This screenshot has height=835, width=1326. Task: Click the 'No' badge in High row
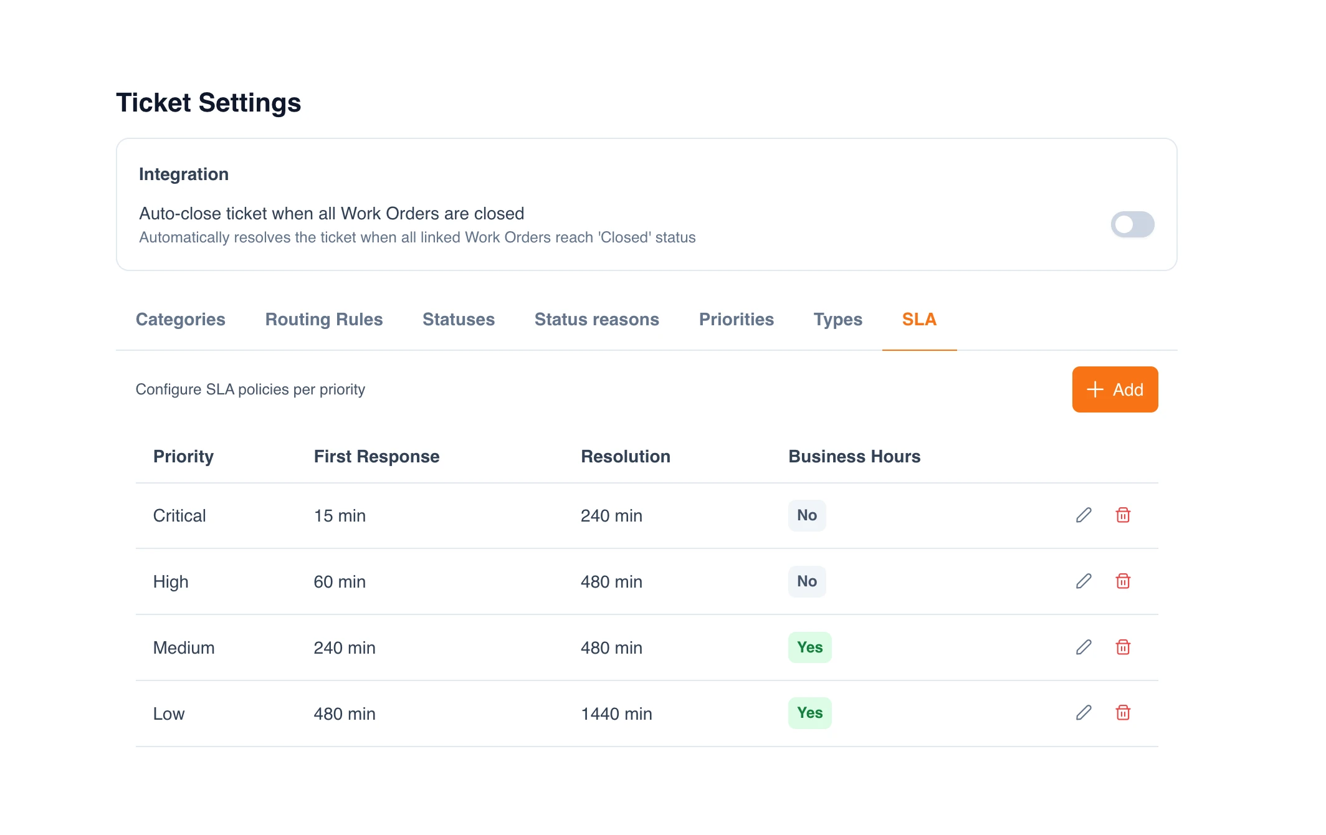807,581
